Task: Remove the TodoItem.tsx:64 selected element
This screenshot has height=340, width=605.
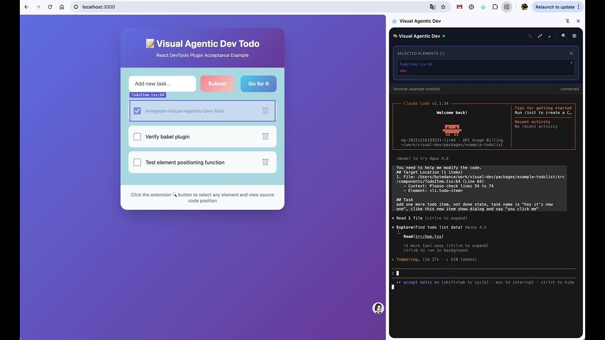Action: [x=571, y=62]
